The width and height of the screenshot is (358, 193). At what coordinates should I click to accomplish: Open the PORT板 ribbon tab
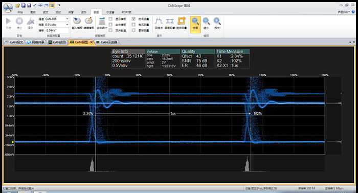pos(126,12)
